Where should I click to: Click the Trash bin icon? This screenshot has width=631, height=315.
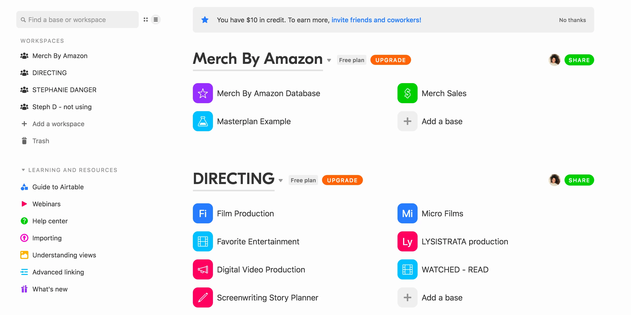[x=24, y=141]
